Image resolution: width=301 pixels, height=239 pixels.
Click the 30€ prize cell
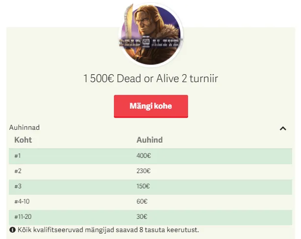[x=142, y=217]
